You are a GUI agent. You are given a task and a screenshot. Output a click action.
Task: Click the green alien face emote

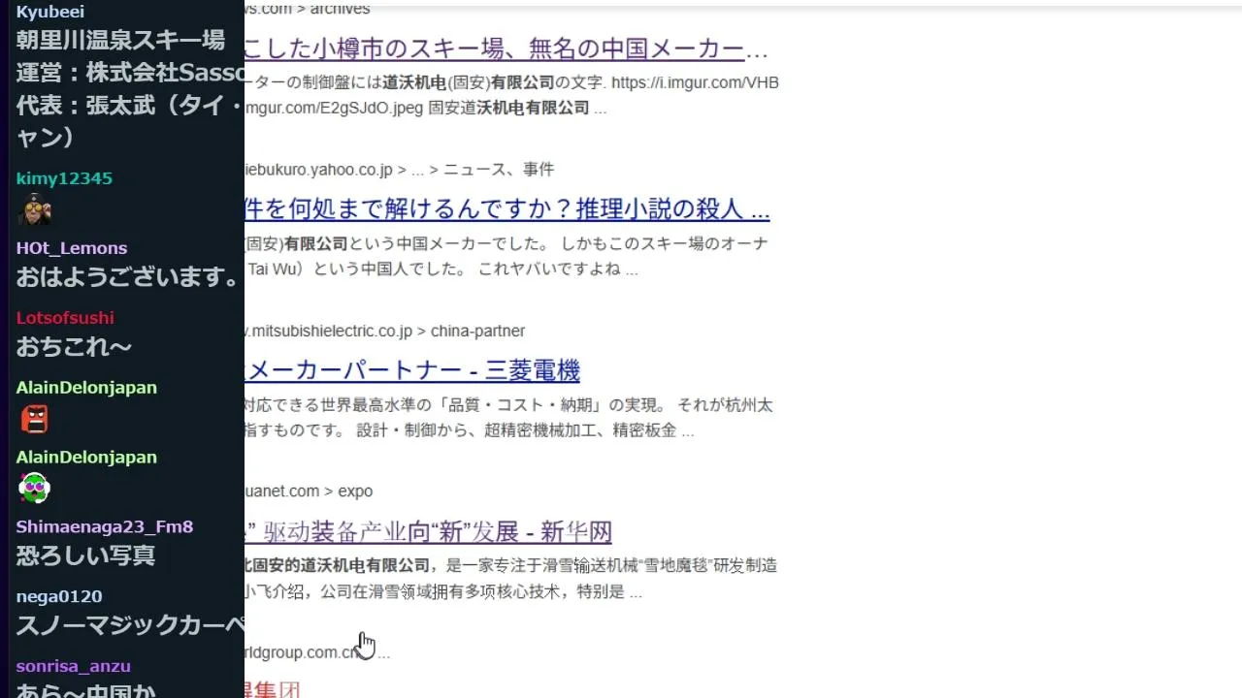pyautogui.click(x=34, y=489)
